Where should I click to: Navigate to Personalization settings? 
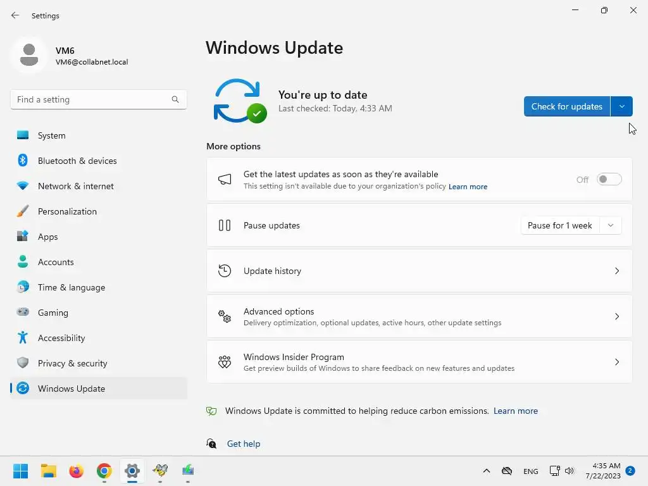(x=99, y=211)
